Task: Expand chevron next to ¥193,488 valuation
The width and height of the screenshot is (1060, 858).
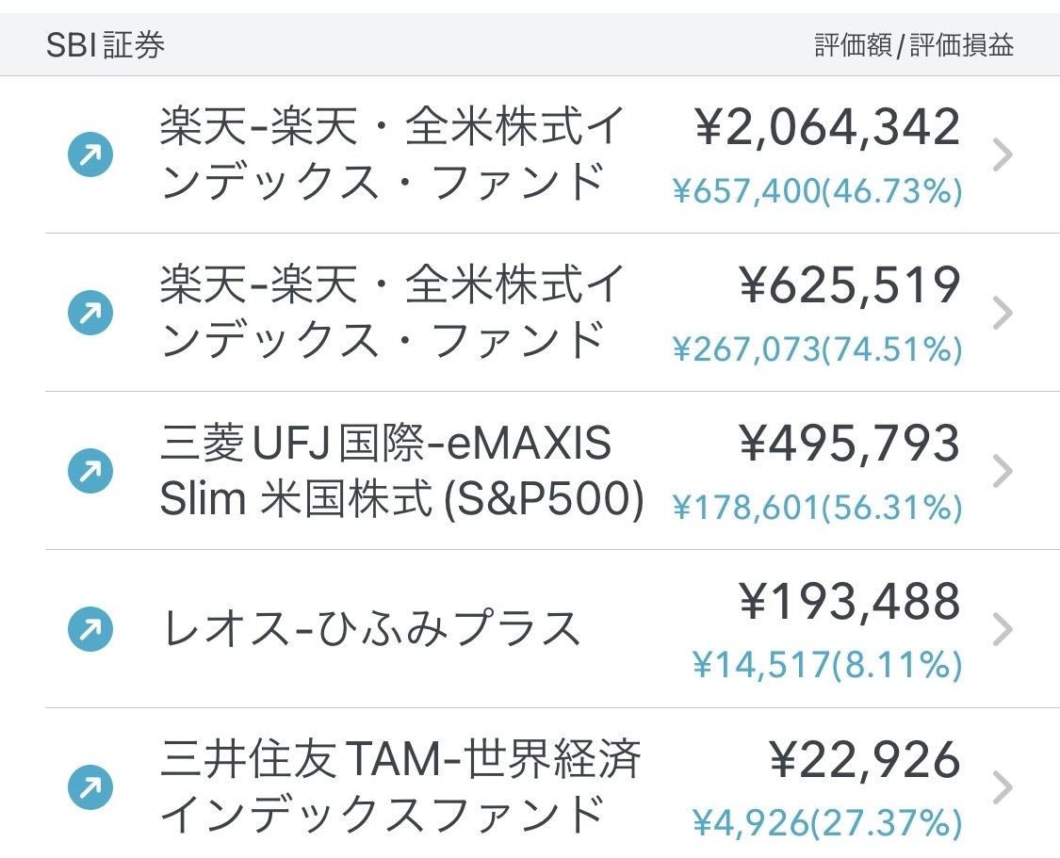Action: coord(1003,629)
